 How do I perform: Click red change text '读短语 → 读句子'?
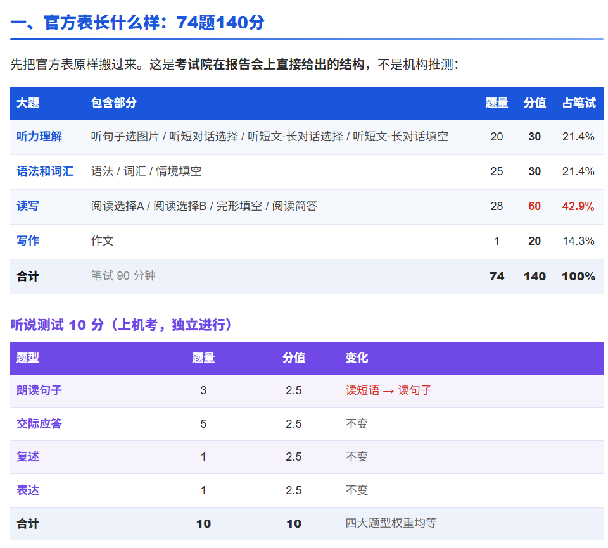pyautogui.click(x=388, y=390)
